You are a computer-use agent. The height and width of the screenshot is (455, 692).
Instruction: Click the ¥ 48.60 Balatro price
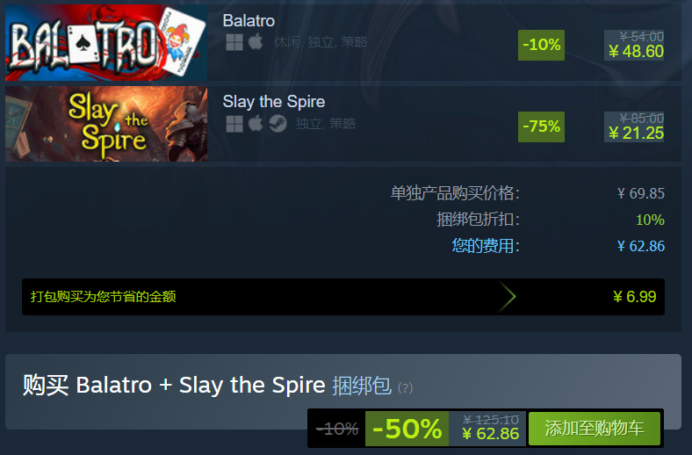pyautogui.click(x=636, y=52)
